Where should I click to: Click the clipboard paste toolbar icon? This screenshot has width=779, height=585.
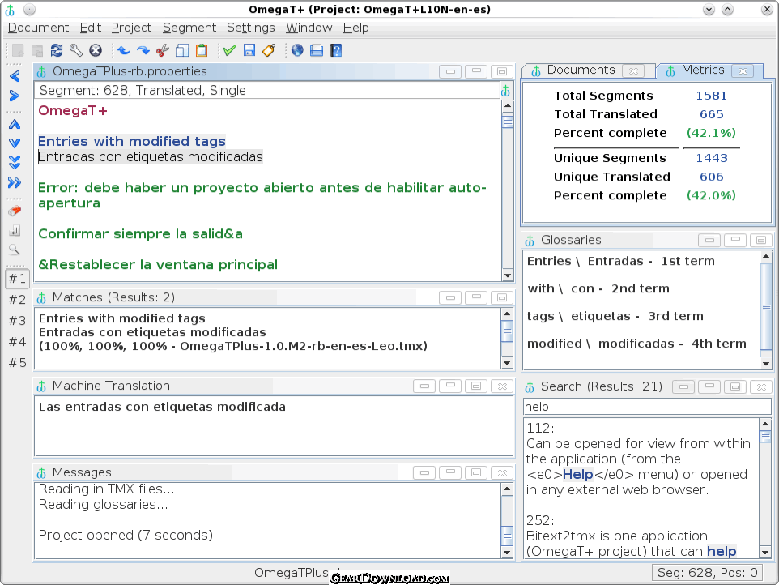point(202,50)
